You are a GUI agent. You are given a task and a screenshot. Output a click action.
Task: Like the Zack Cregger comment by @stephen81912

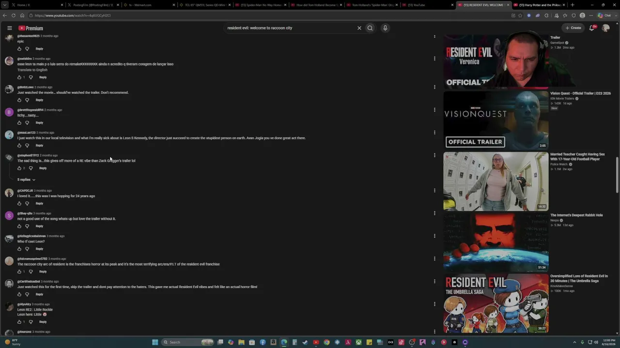point(19,168)
